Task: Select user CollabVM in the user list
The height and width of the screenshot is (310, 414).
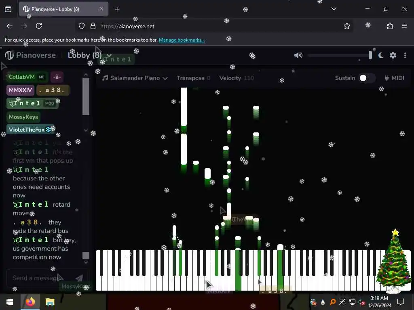Action: (27, 77)
